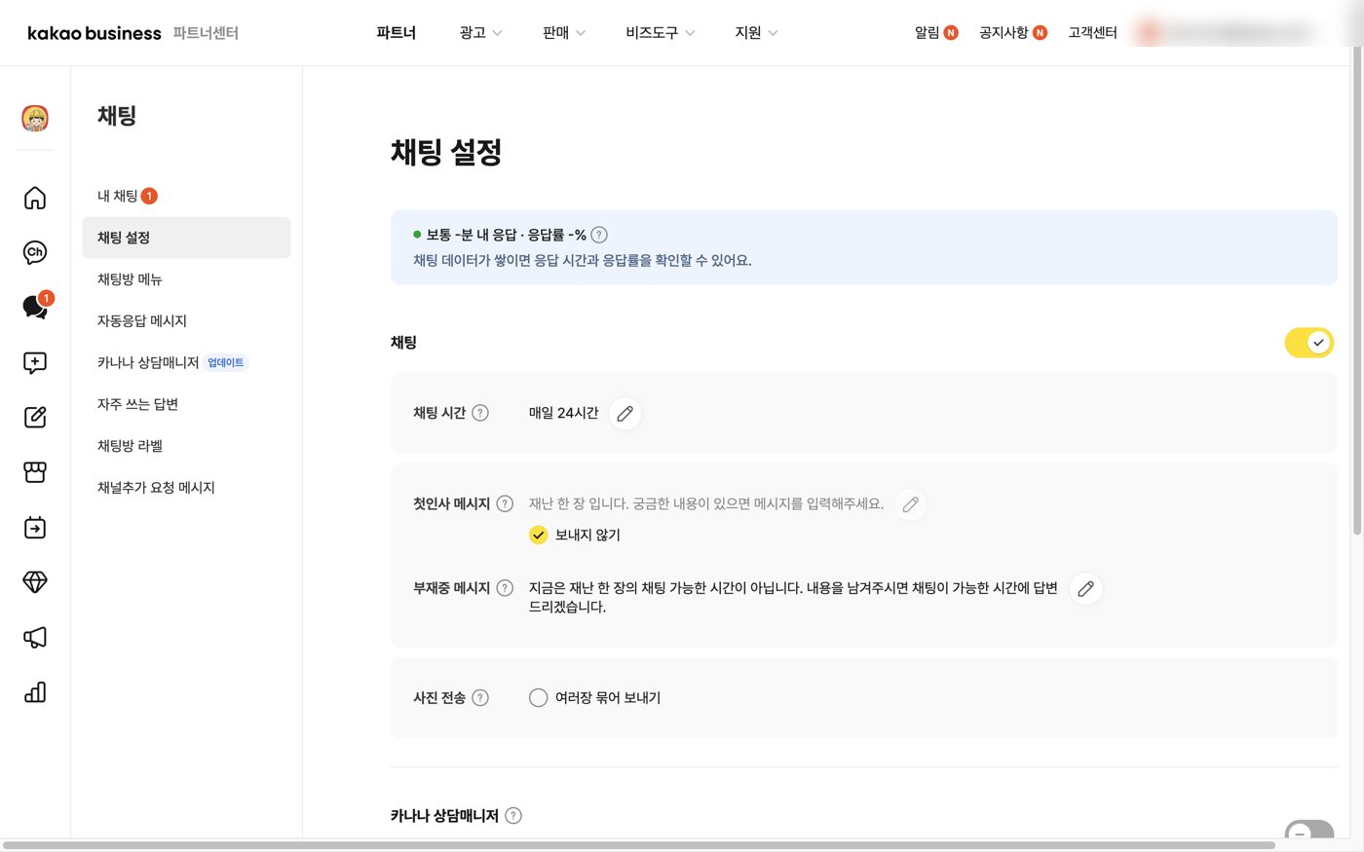Click the profile avatar at sidebar top
The width and height of the screenshot is (1364, 852).
pyautogui.click(x=35, y=119)
